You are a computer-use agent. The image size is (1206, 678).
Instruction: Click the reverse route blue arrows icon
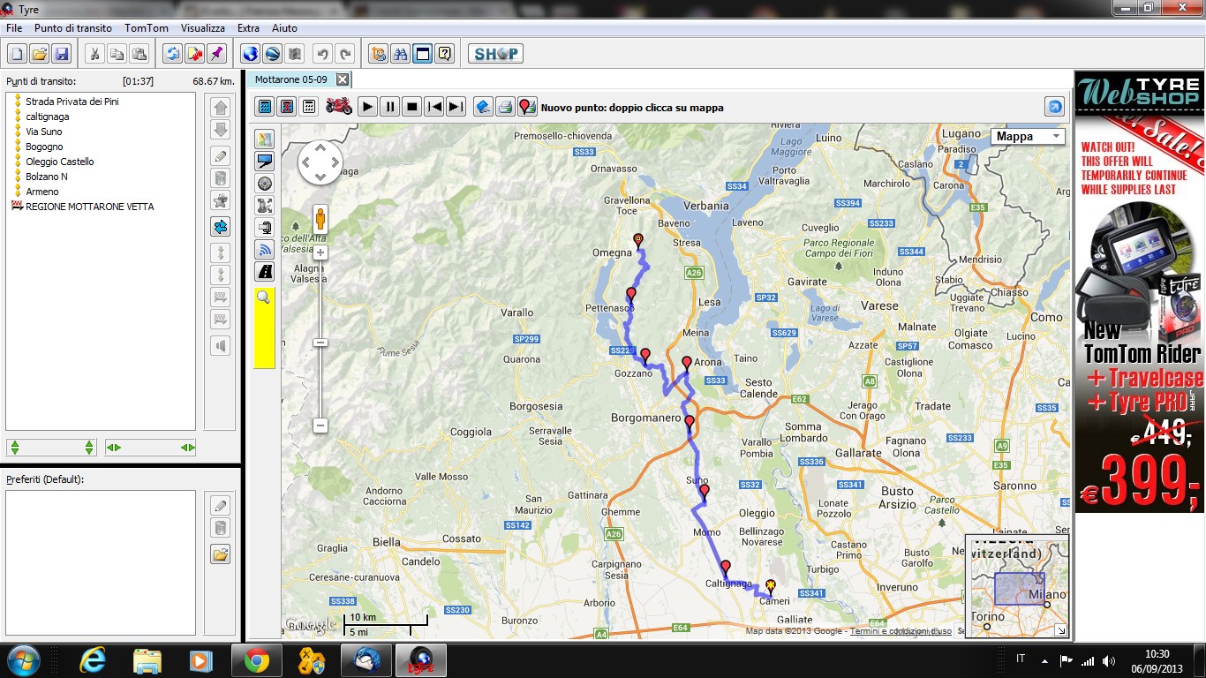click(173, 54)
